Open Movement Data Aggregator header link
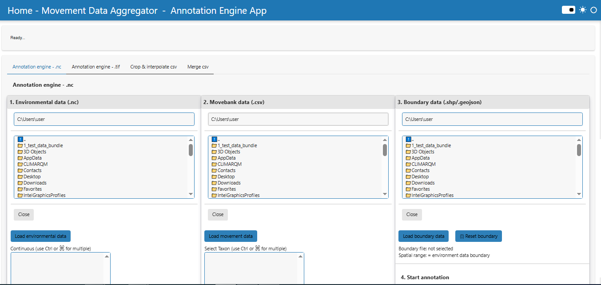This screenshot has width=601, height=285. click(x=100, y=10)
